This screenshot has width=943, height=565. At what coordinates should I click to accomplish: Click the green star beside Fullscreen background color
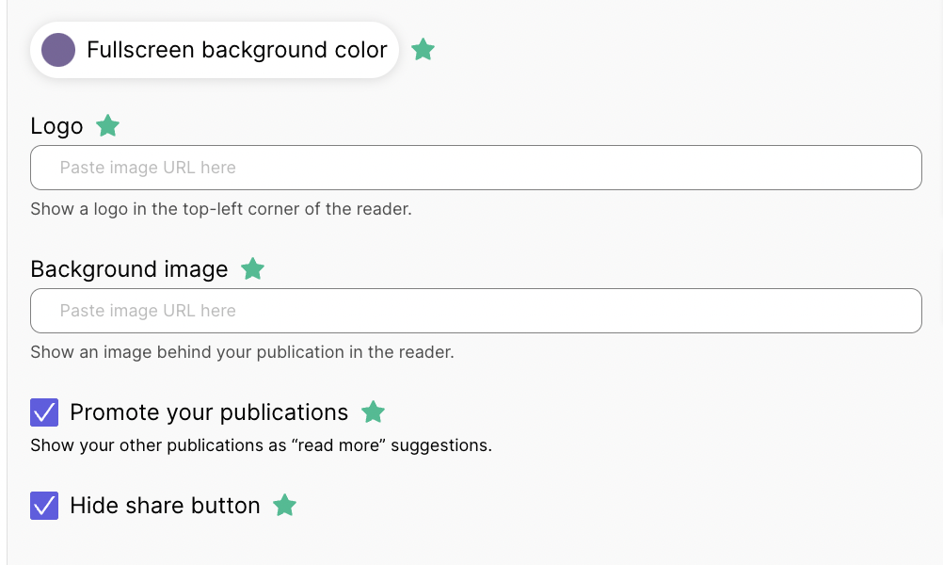click(x=423, y=49)
